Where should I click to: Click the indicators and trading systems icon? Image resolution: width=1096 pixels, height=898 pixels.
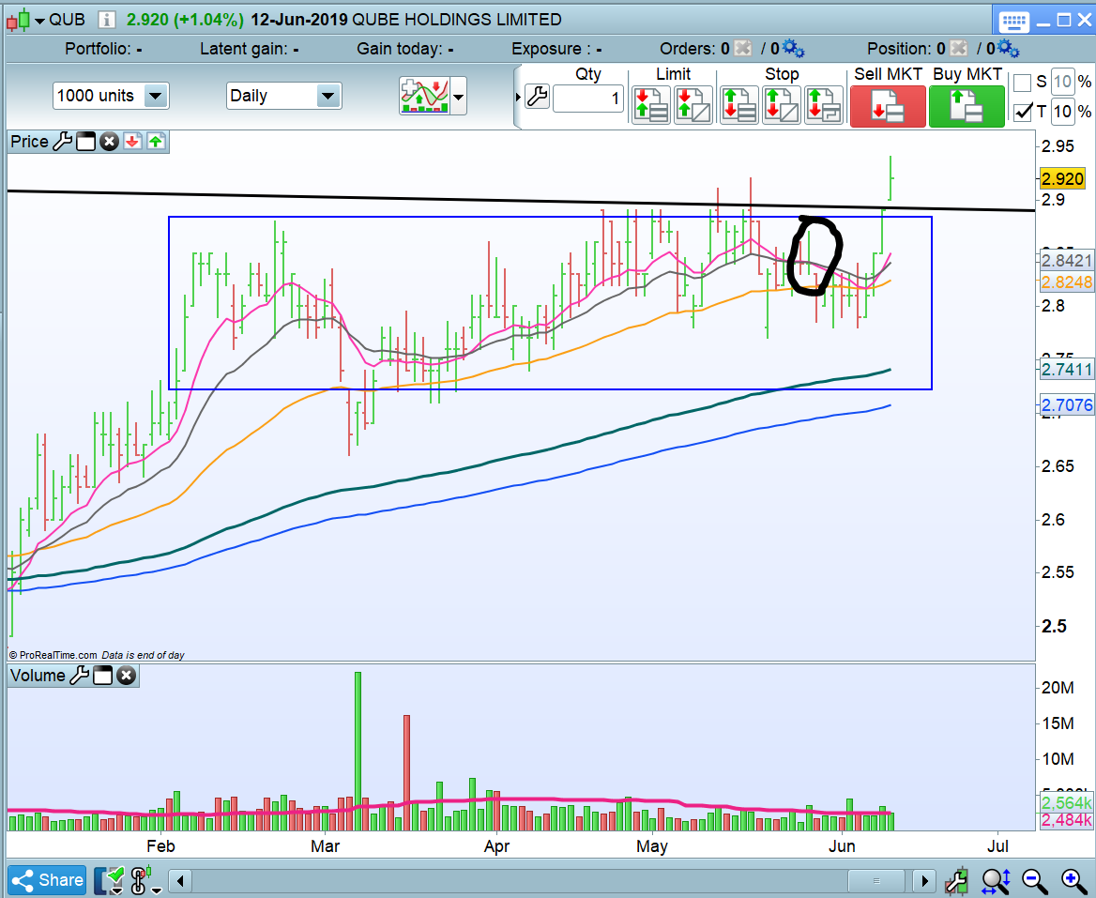point(424,96)
